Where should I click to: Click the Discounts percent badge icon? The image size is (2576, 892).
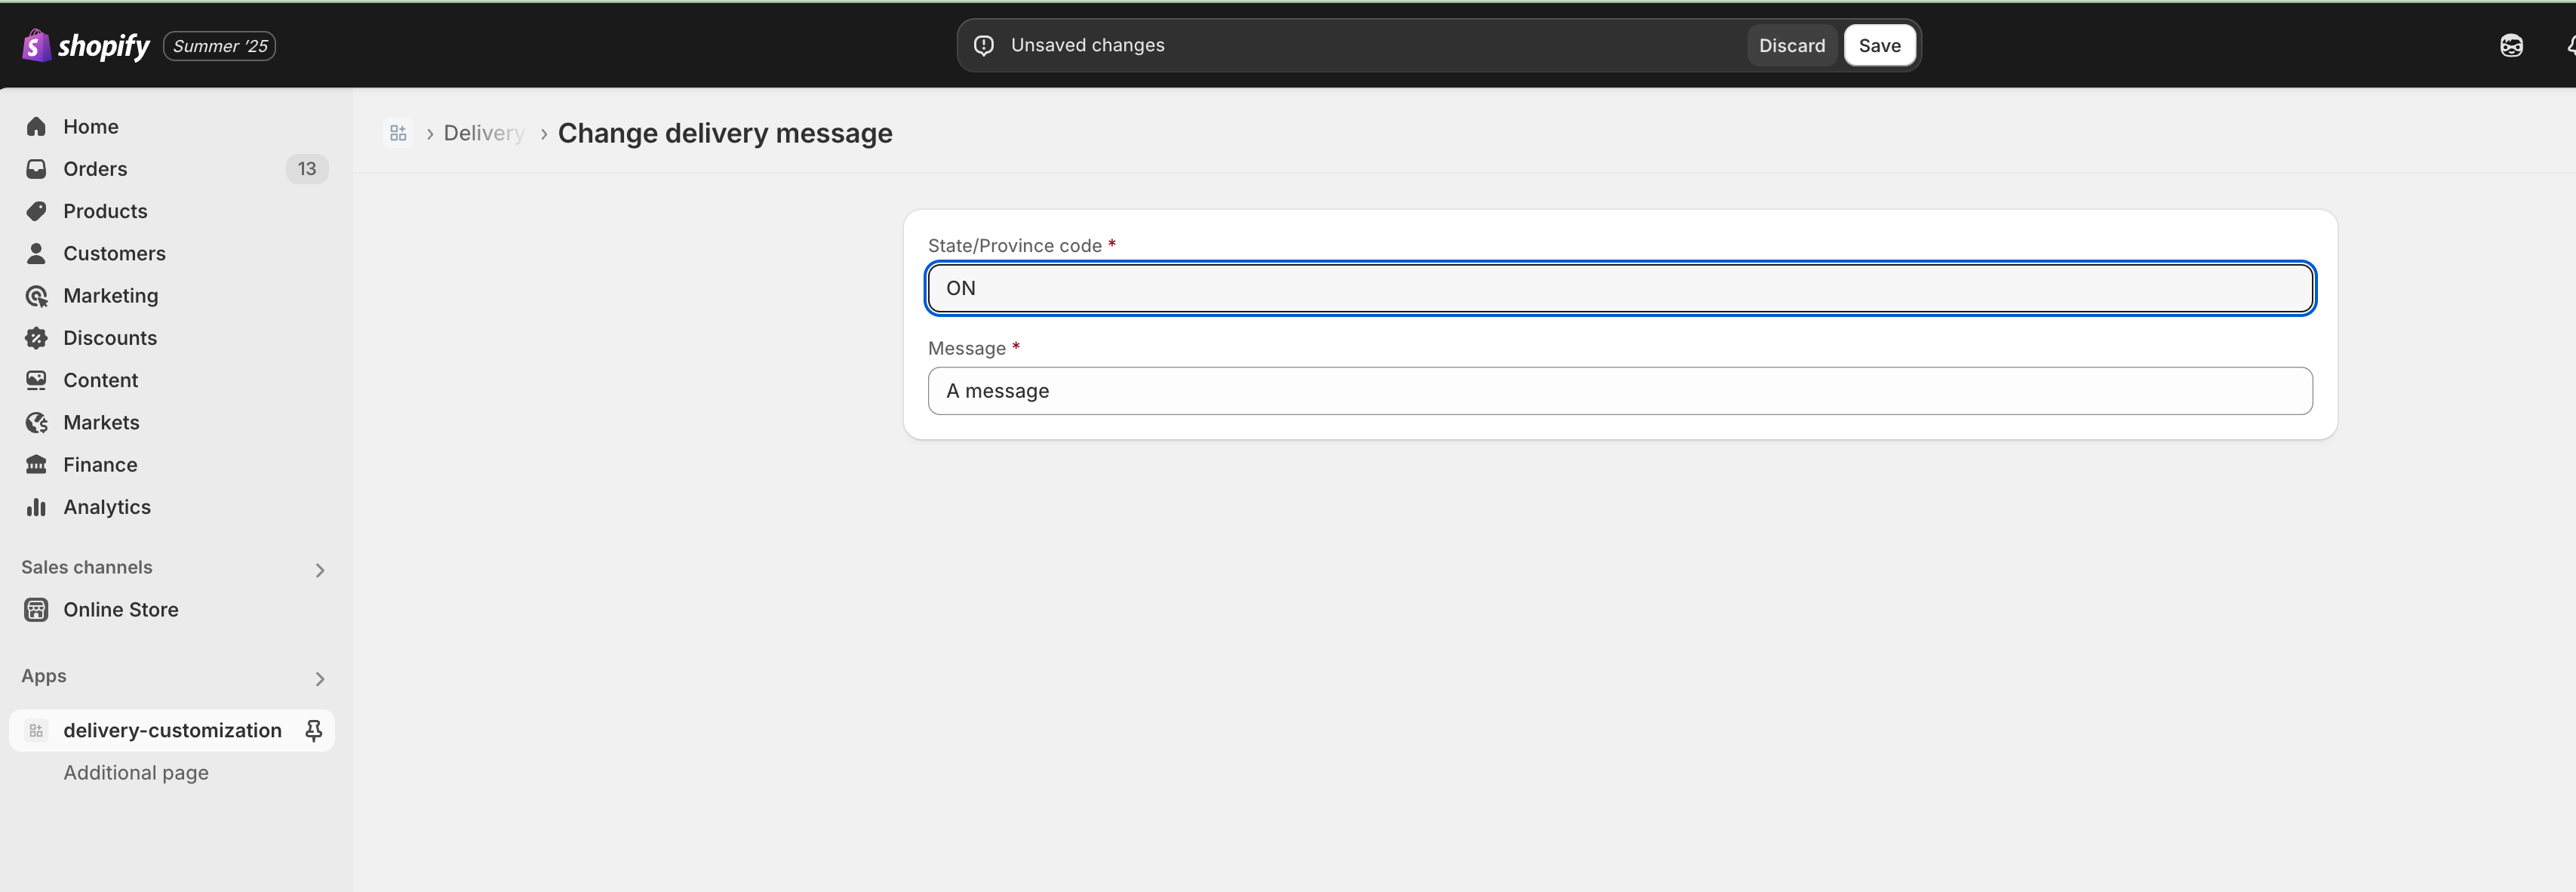point(36,338)
